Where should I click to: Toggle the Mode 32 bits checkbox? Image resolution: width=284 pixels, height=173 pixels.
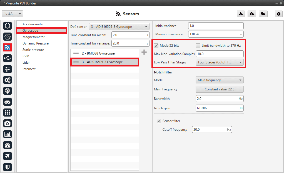point(156,46)
